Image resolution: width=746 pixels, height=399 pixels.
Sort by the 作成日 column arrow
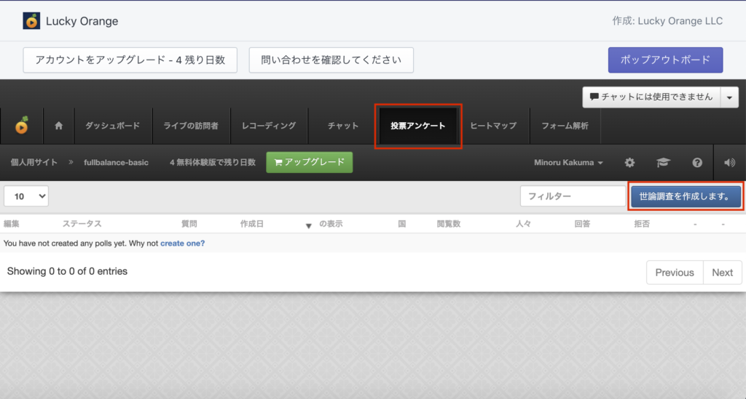(x=308, y=226)
